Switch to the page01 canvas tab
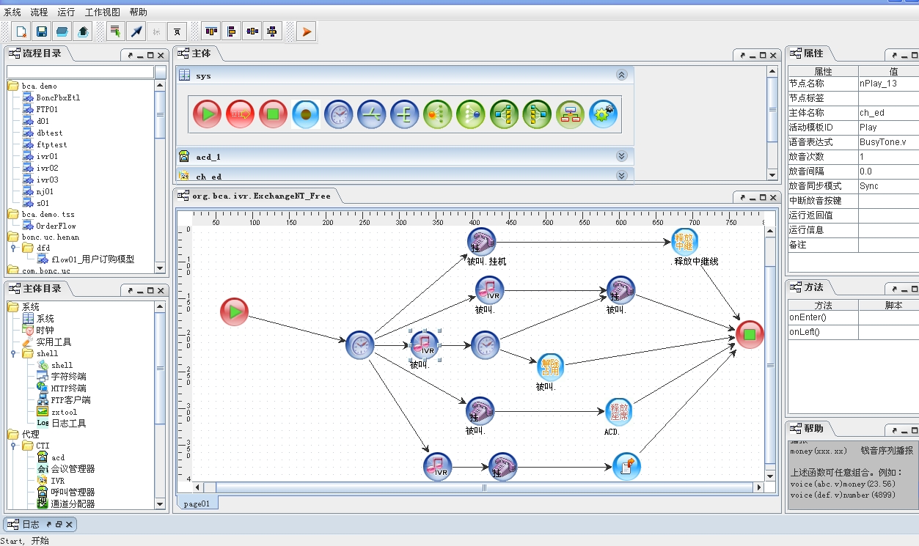919x546 pixels. click(x=197, y=503)
